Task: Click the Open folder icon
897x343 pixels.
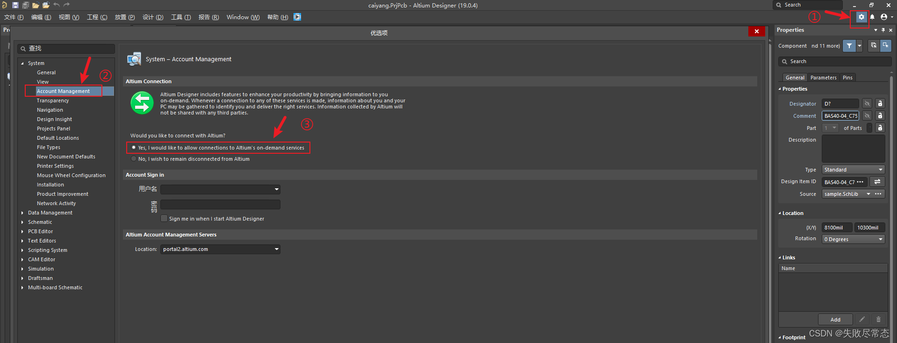Action: (36, 5)
